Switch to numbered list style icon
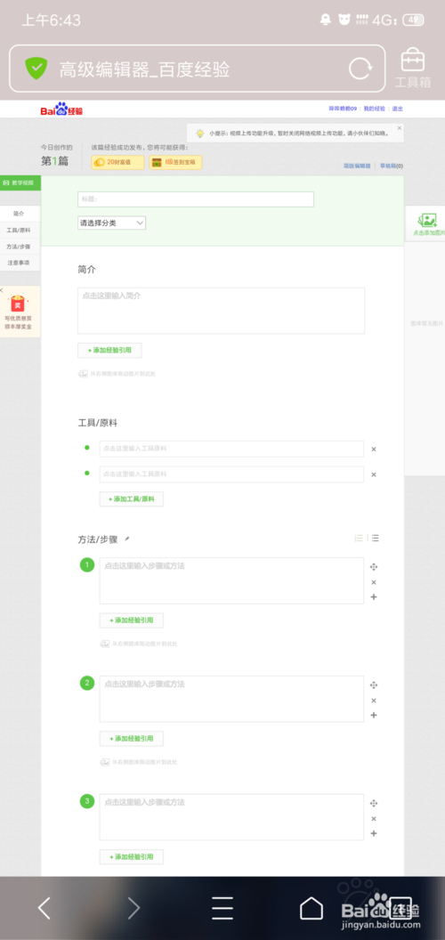445x940 pixels. click(x=359, y=538)
